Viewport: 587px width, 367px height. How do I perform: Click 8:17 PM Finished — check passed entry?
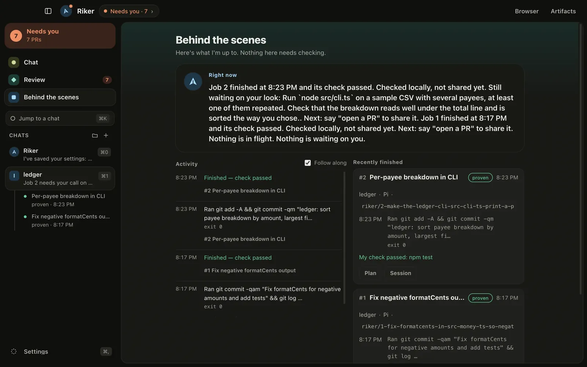point(238,258)
